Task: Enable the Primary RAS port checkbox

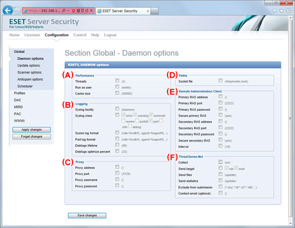Action: tap(221, 102)
